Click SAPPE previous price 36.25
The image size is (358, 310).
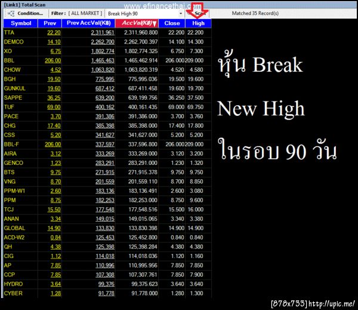[54, 97]
